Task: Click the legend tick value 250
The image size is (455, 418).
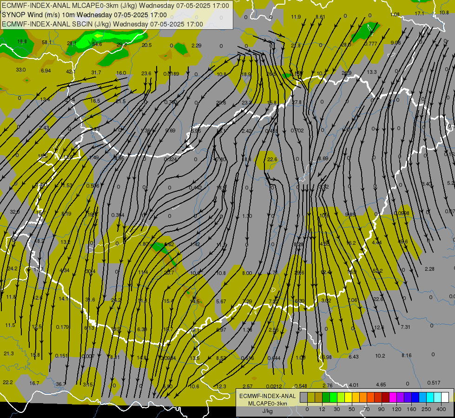Action: point(426,409)
